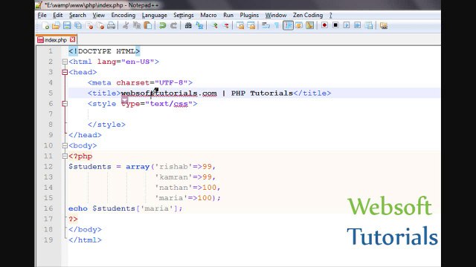
Task: Click the 'kamran' array key
Action: pos(173,177)
